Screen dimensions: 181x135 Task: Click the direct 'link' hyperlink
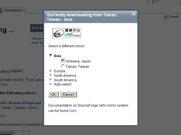(5, 85)
